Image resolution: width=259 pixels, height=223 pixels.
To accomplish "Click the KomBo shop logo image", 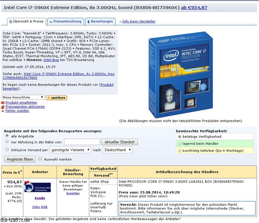I will [x=37, y=187].
